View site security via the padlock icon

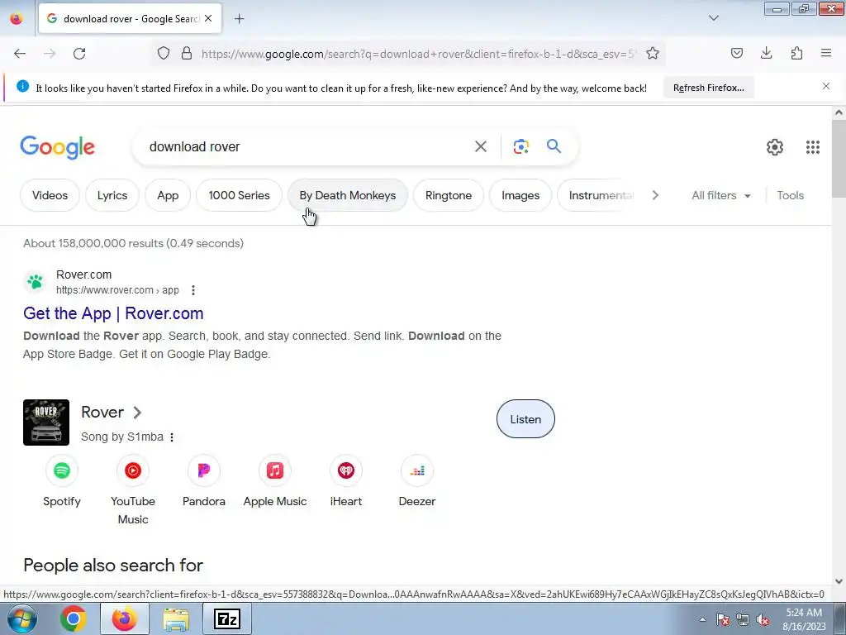click(187, 54)
